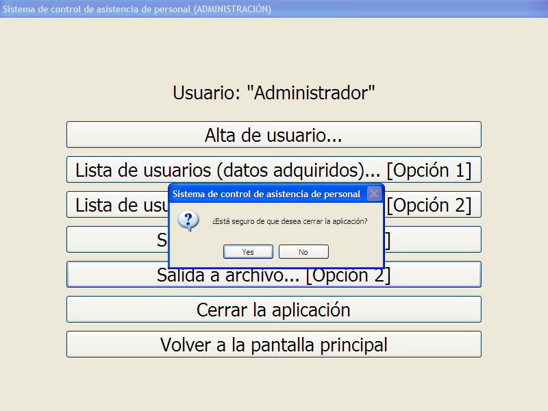
Task: Click empty dialog area right of No
Action: pos(355,252)
